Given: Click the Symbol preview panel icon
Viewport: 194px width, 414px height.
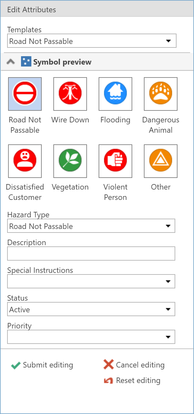Looking at the screenshot, I should pyautogui.click(x=25, y=61).
